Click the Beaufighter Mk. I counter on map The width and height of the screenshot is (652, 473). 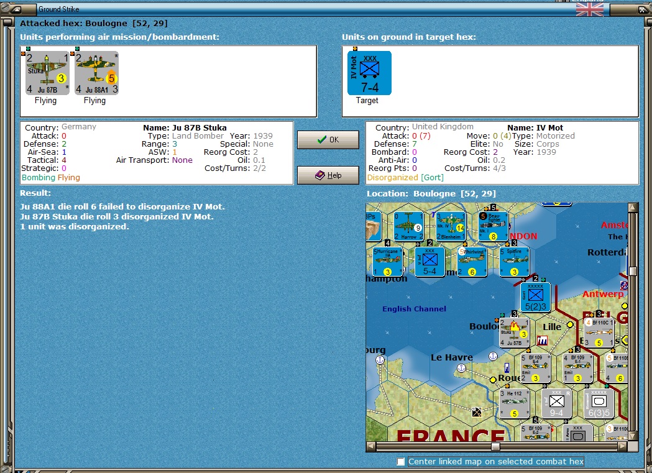click(x=493, y=226)
